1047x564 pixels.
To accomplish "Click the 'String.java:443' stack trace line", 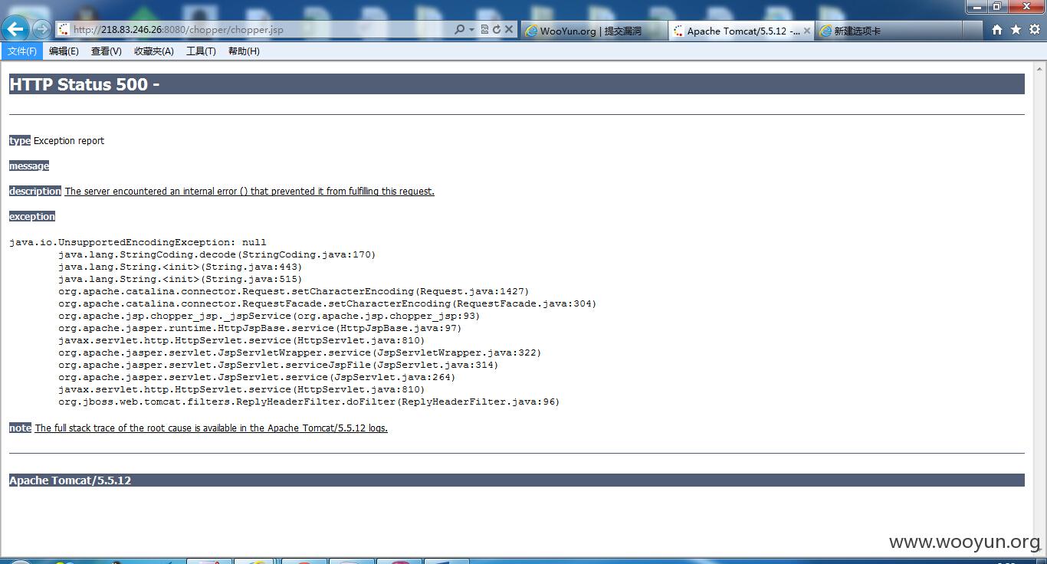I will (x=180, y=267).
